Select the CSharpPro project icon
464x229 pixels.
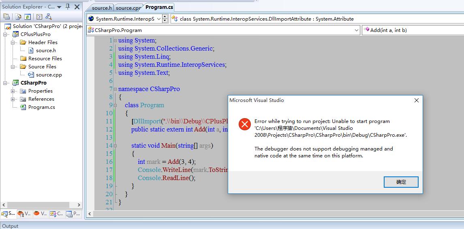pos(15,83)
